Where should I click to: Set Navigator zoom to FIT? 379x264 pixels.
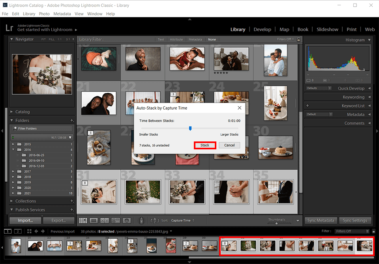point(43,39)
